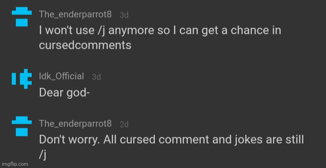
Task: Open avatar beside the 2d-old comment
Action: click(x=22, y=126)
